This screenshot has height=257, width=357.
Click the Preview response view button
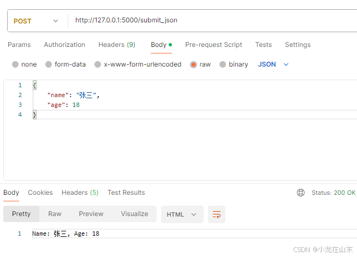(91, 214)
